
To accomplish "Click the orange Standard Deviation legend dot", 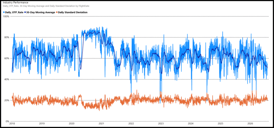I will (x=57, y=12).
